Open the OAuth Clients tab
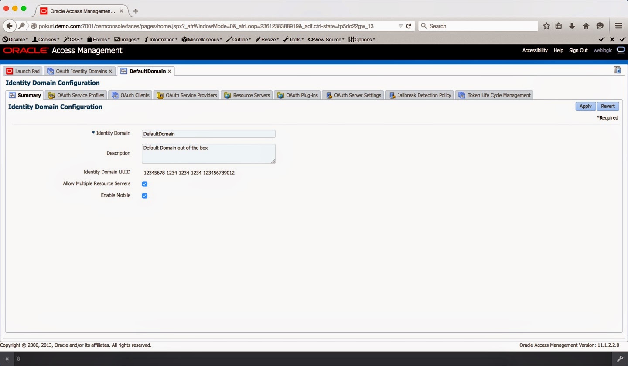628x366 pixels. pos(130,95)
